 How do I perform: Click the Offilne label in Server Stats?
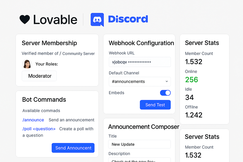click(x=191, y=107)
